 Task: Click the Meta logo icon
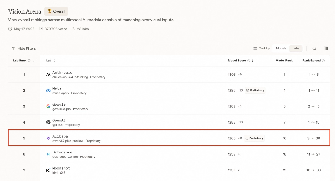click(48, 91)
